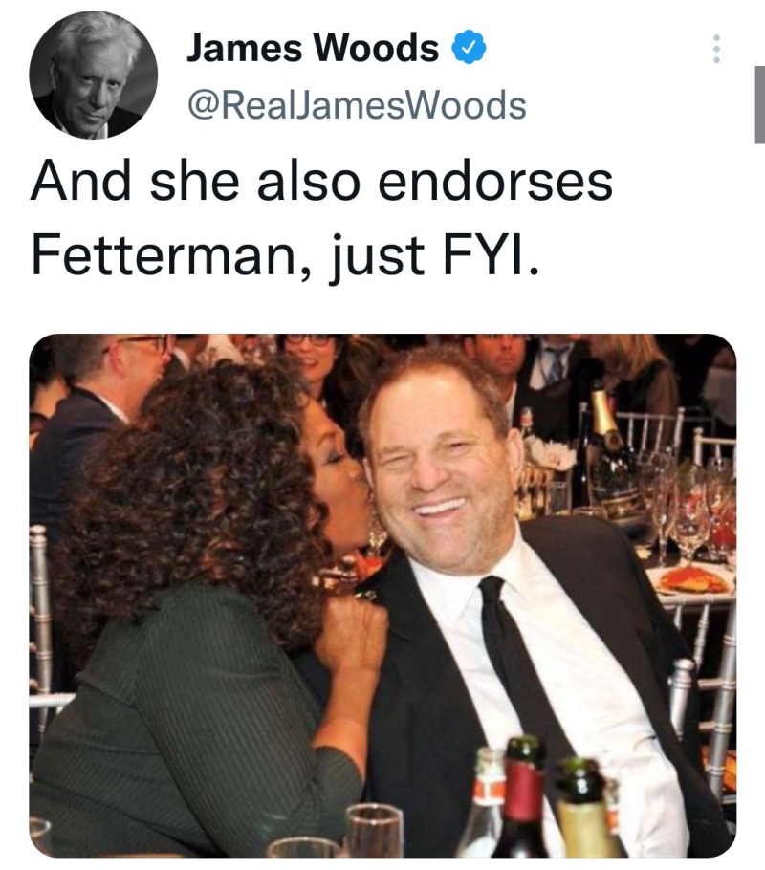
Task: Click the plate of food in the photo
Action: click(691, 579)
